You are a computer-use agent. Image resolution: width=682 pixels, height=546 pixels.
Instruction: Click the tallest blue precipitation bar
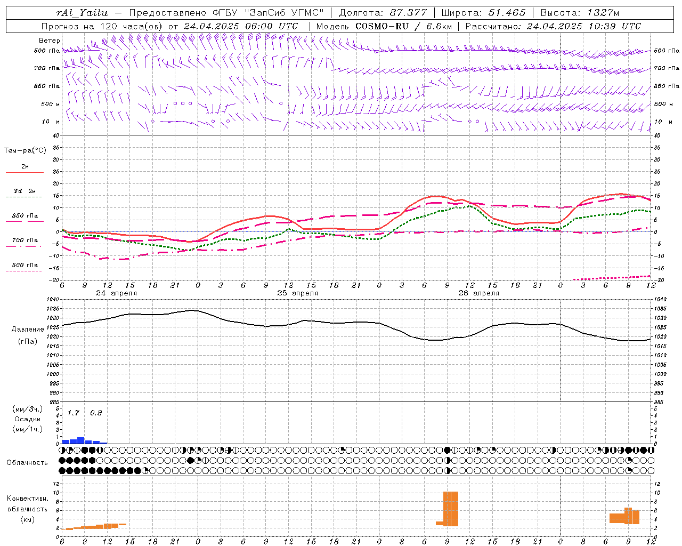pyautogui.click(x=81, y=440)
